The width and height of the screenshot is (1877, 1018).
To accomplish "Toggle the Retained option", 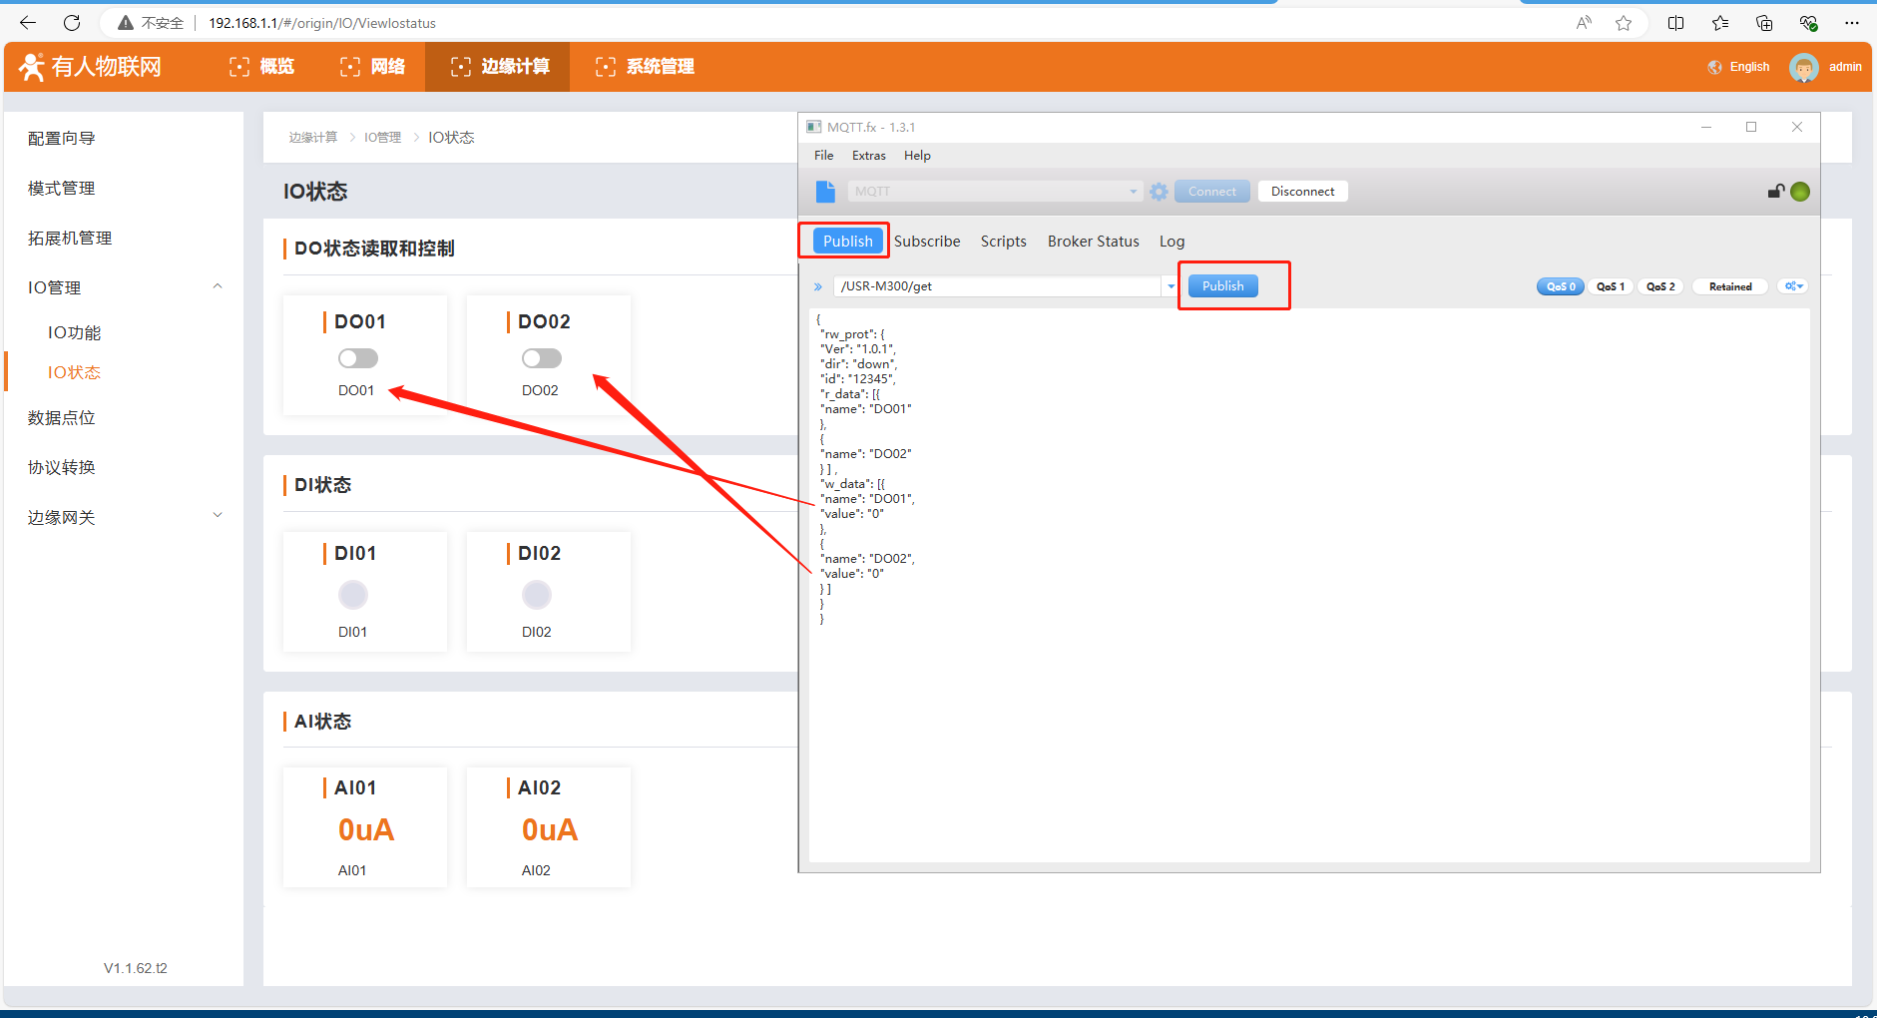I will point(1730,286).
